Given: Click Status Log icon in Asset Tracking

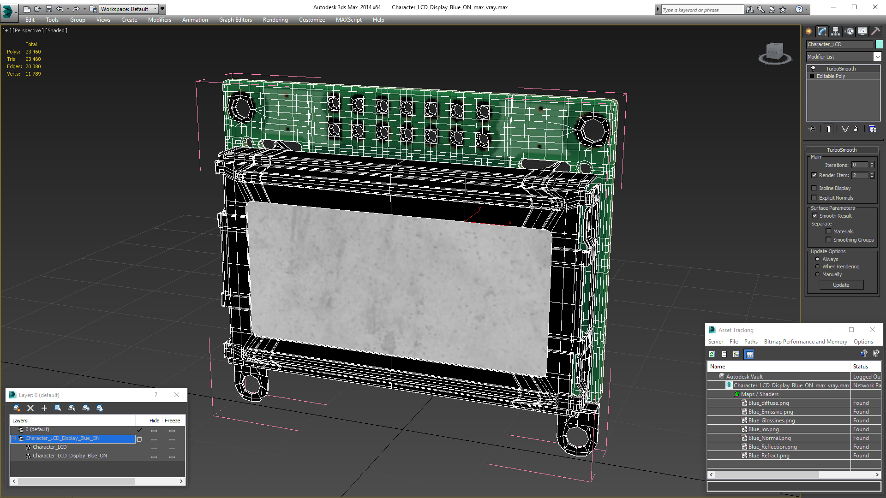Looking at the screenshot, I should pyautogui.click(x=724, y=354).
